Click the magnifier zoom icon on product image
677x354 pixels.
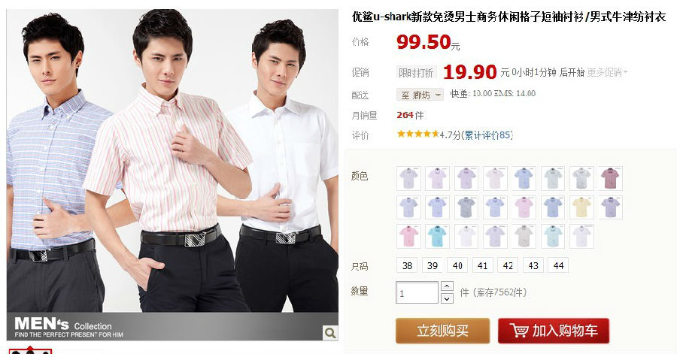coord(330,332)
